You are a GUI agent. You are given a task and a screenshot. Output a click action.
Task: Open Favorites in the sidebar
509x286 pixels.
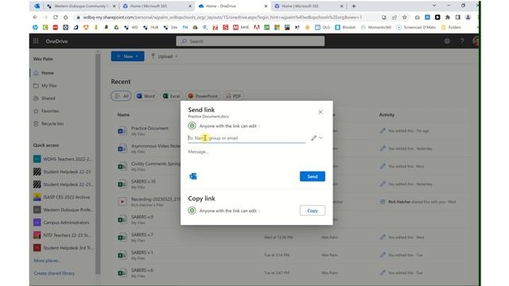[x=50, y=111]
